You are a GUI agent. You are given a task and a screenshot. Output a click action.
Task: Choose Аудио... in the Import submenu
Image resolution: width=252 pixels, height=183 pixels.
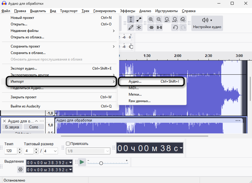point(135,81)
